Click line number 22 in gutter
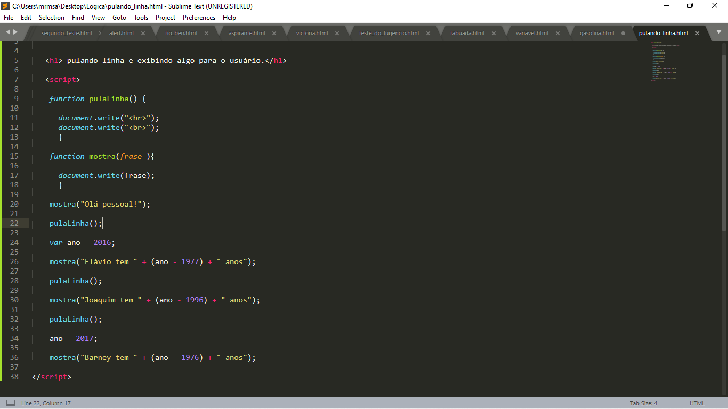Image resolution: width=728 pixels, height=409 pixels. pyautogui.click(x=14, y=223)
